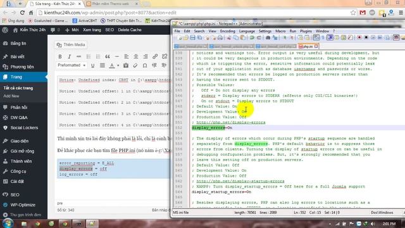
Task: Open the Preformatted paragraph format dropdown
Action: [72, 65]
